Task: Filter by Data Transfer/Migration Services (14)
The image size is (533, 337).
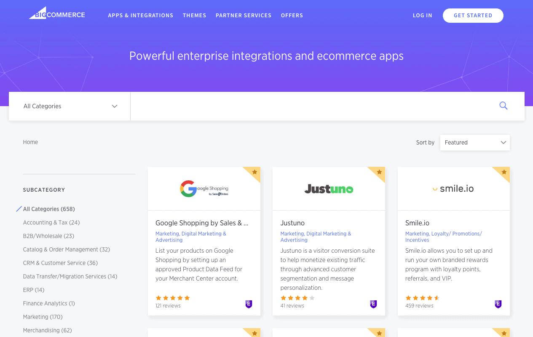Action: [70, 276]
